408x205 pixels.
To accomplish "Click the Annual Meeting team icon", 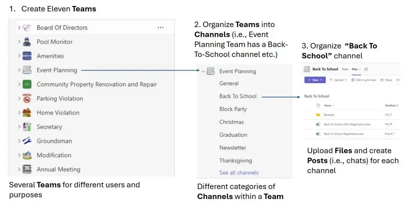I will 27,169.
